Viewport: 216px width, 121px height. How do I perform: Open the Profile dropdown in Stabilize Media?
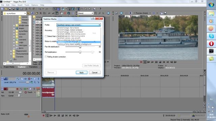[79, 25]
